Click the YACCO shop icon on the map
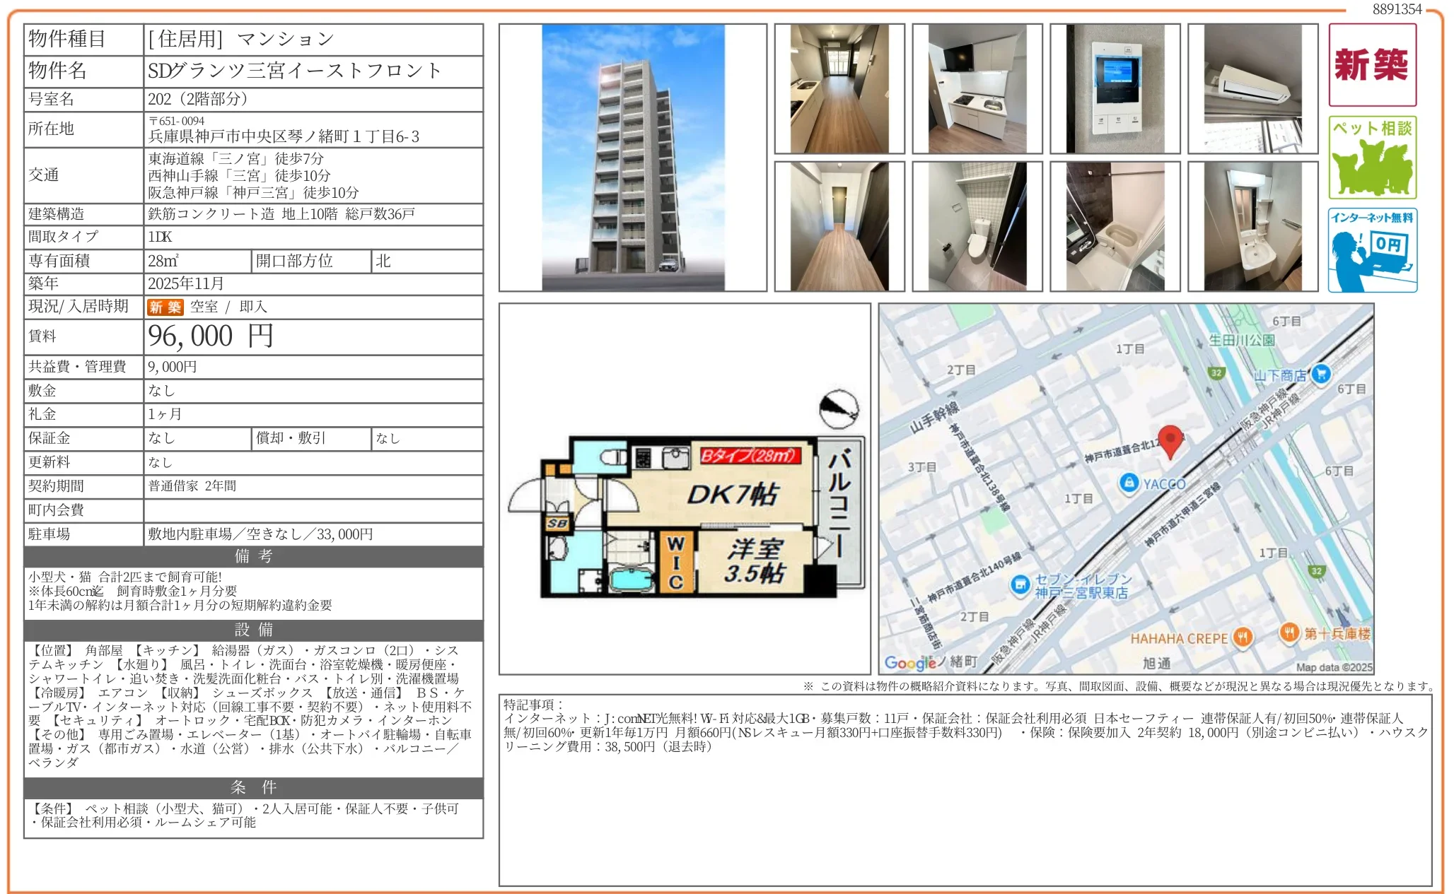 (1128, 483)
